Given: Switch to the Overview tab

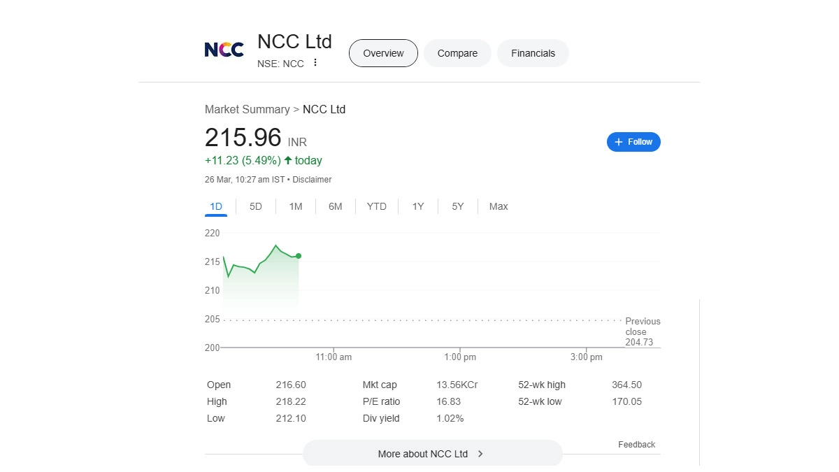Looking at the screenshot, I should [x=383, y=53].
